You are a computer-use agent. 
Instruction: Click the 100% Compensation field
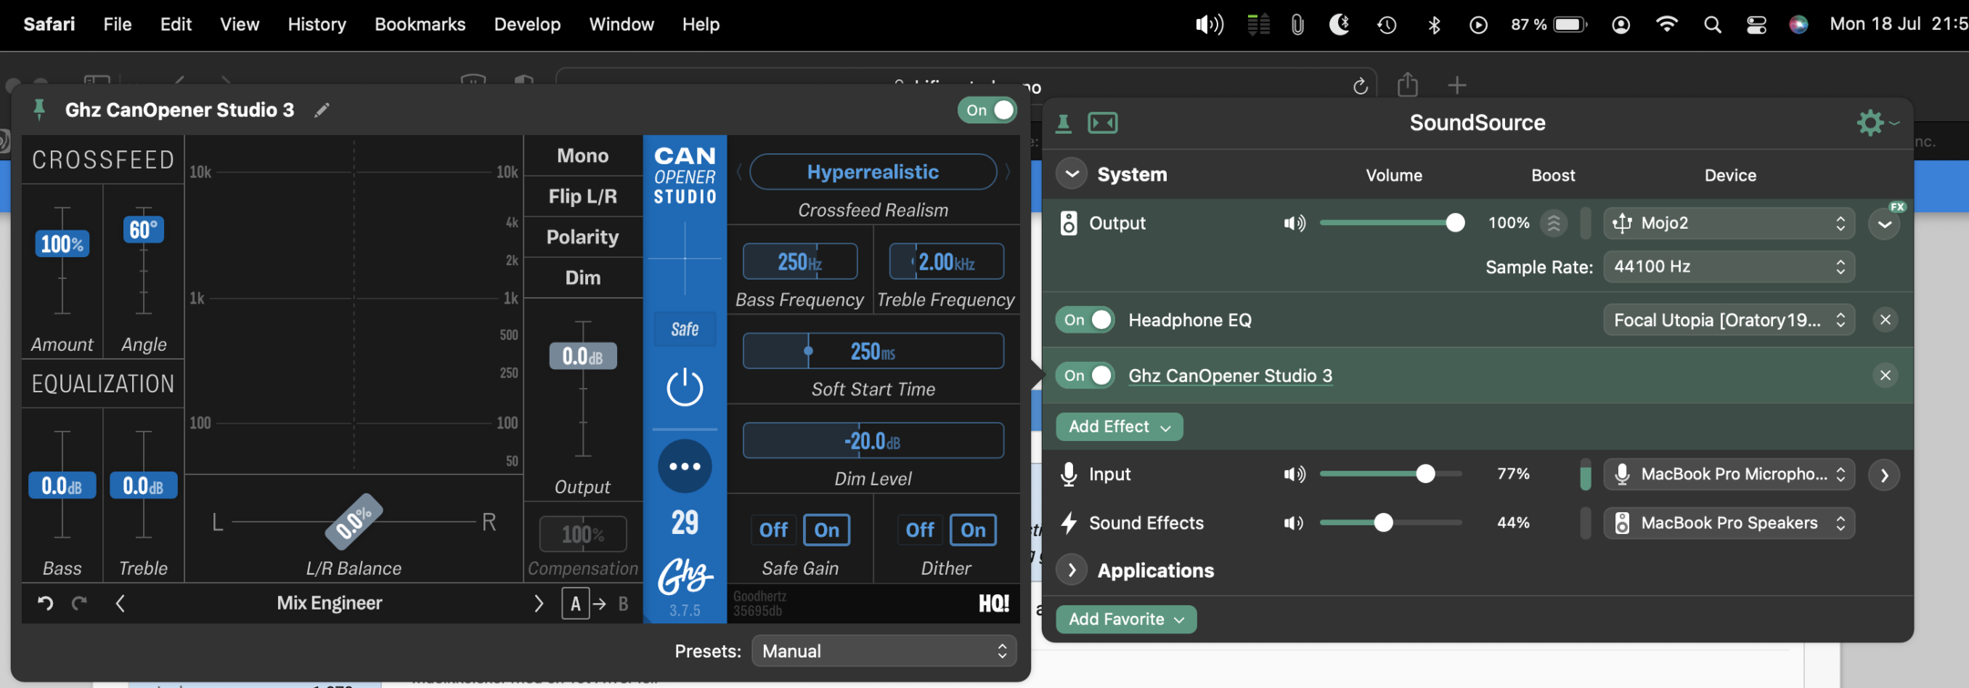tap(582, 535)
